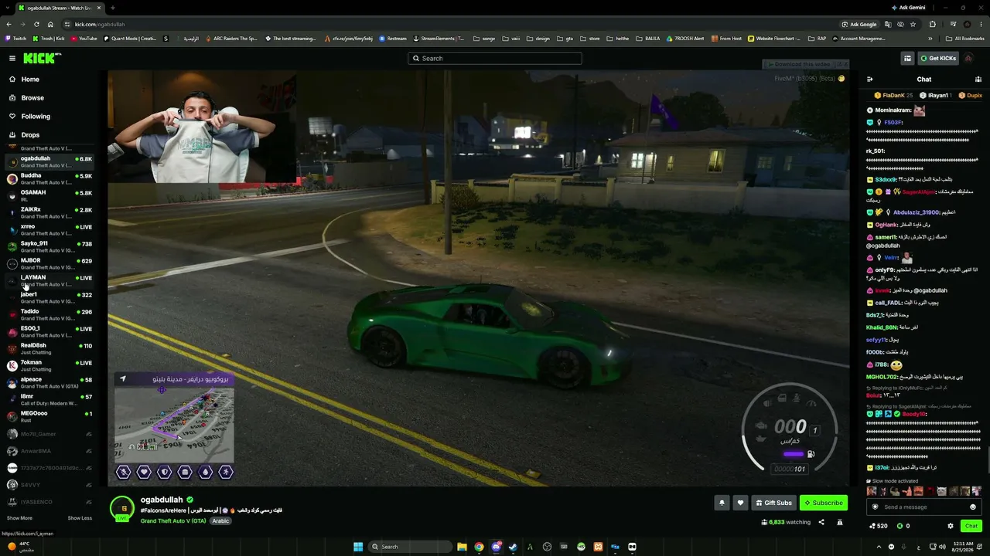Reload the page in the browser
Image resolution: width=990 pixels, height=556 pixels.
click(x=36, y=24)
